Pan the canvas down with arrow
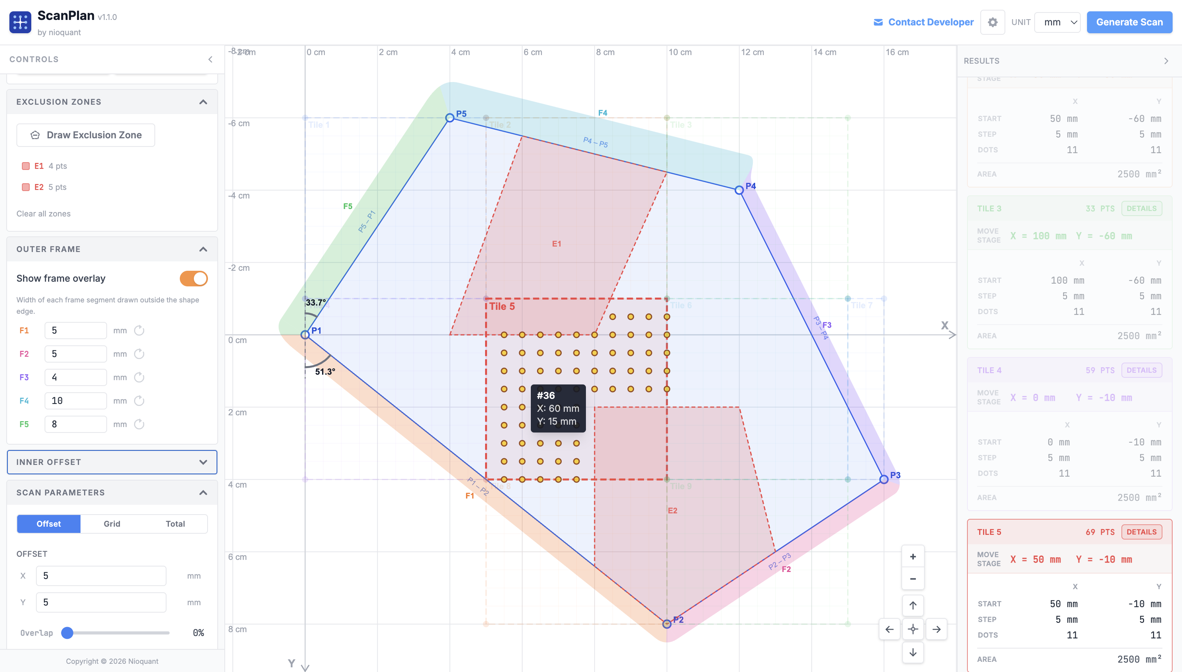1182x672 pixels. pos(913,652)
